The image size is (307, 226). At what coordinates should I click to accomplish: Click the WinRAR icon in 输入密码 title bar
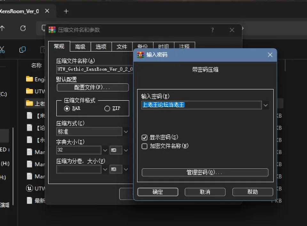pyautogui.click(x=140, y=55)
